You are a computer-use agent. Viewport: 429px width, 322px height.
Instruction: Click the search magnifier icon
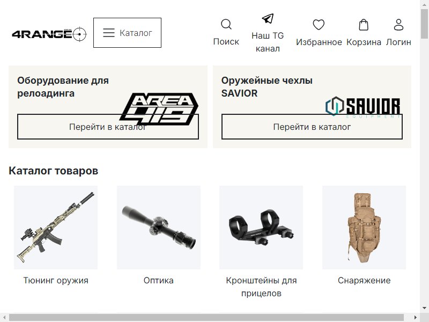click(x=226, y=24)
